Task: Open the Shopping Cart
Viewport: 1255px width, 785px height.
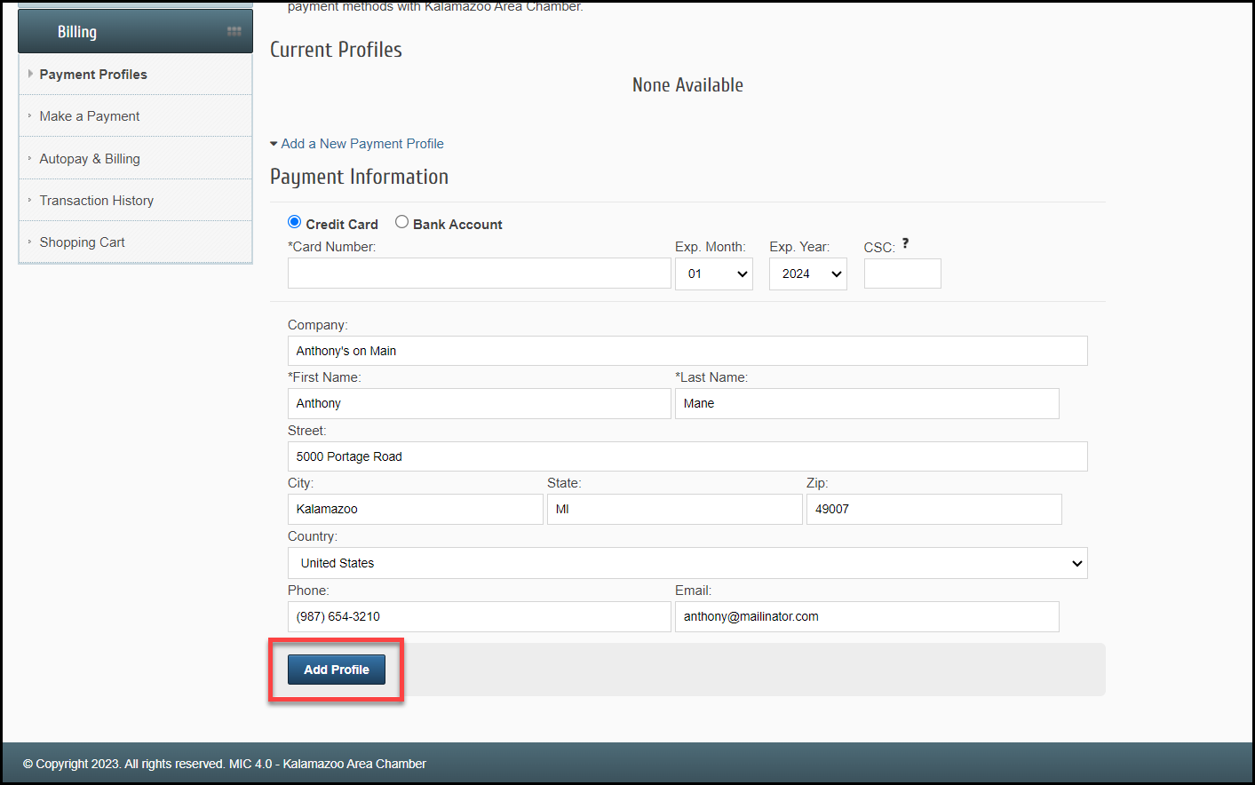Action: point(135,242)
